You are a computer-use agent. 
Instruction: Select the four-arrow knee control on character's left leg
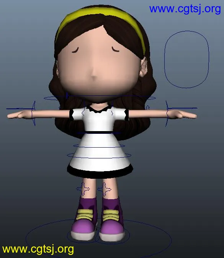(x=105, y=189)
